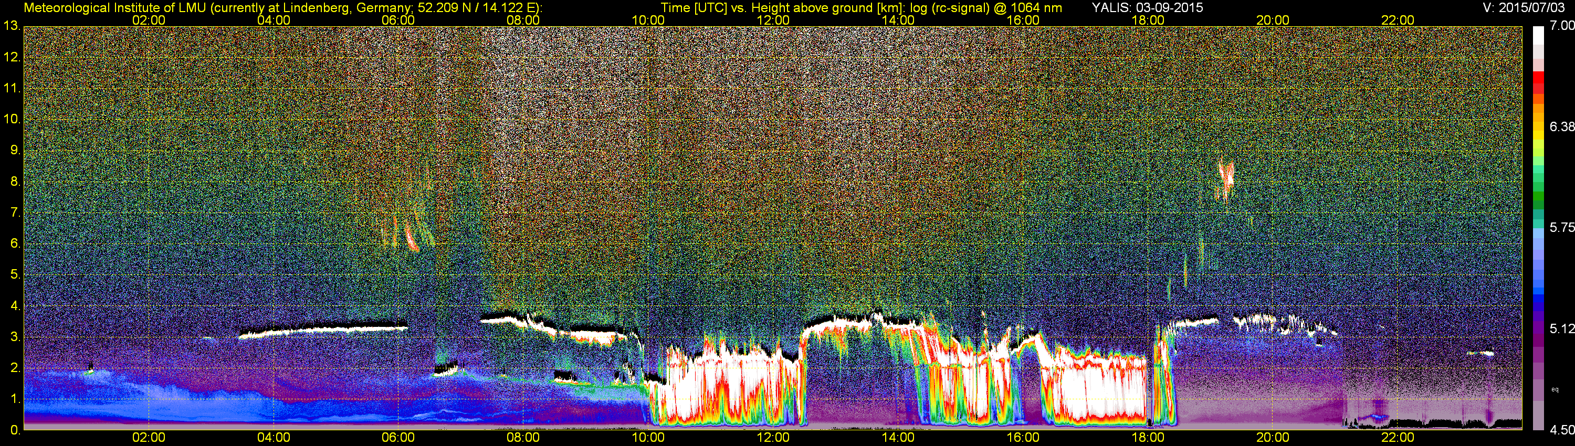
Task: Click the 9 km height axis label
Action: [15, 150]
